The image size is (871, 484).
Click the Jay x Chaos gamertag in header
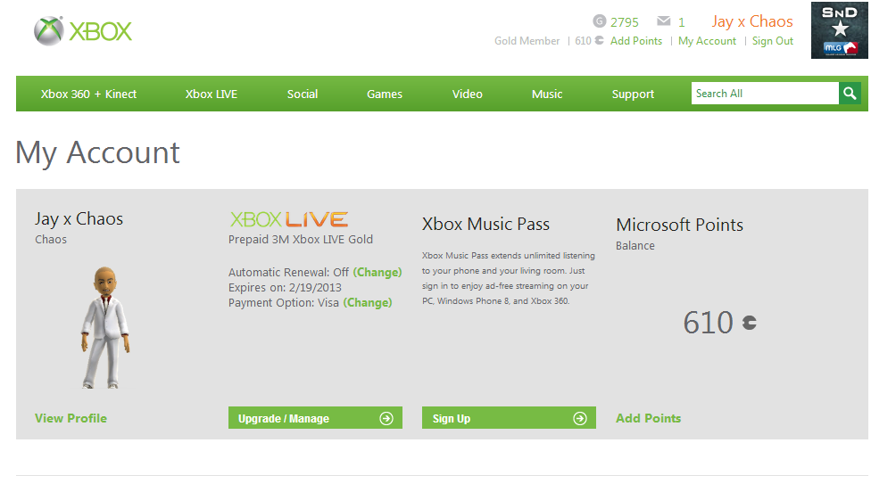tap(752, 21)
